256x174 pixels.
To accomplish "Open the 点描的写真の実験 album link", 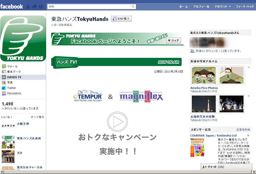I will click(203, 116).
